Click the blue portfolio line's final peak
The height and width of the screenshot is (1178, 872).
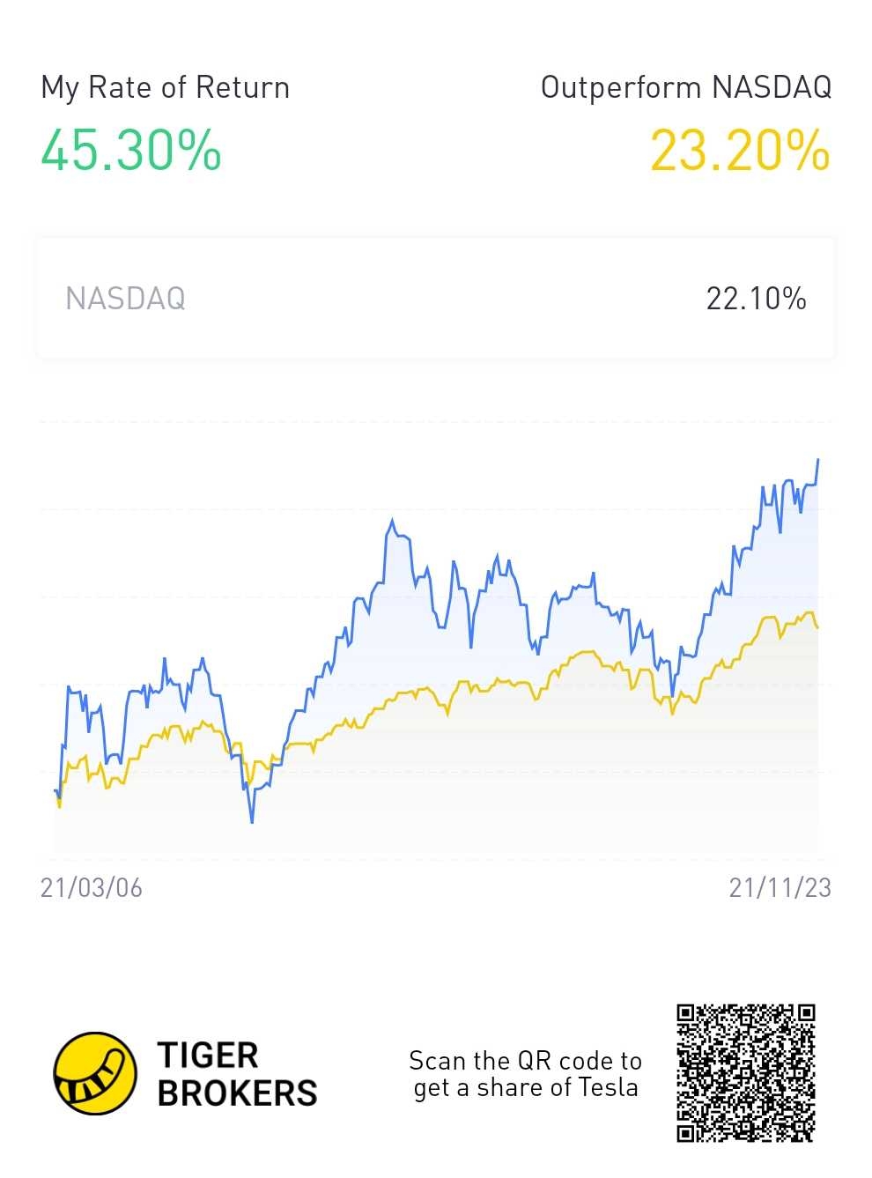pos(818,460)
